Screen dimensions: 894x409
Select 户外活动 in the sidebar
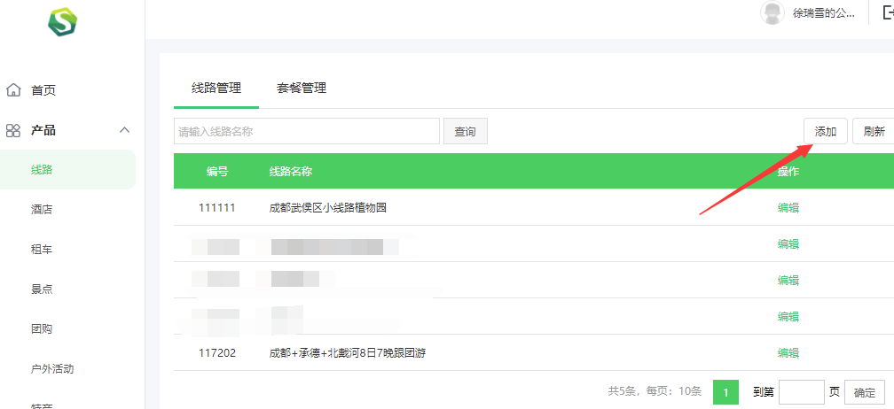(x=52, y=369)
